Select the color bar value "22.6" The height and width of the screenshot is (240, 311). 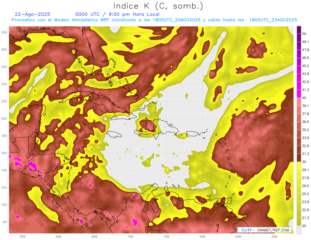click(306, 210)
